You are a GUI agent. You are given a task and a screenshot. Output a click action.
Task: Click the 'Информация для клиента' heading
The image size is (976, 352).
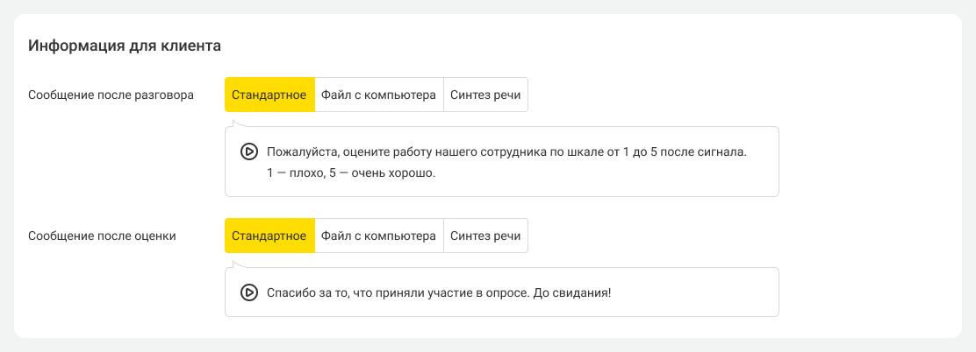click(x=124, y=45)
